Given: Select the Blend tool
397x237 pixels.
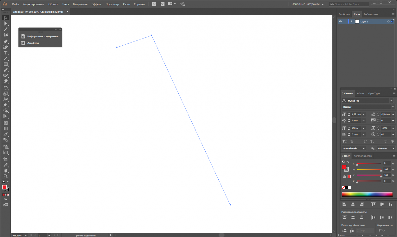Looking at the screenshot, I should 6,140.
